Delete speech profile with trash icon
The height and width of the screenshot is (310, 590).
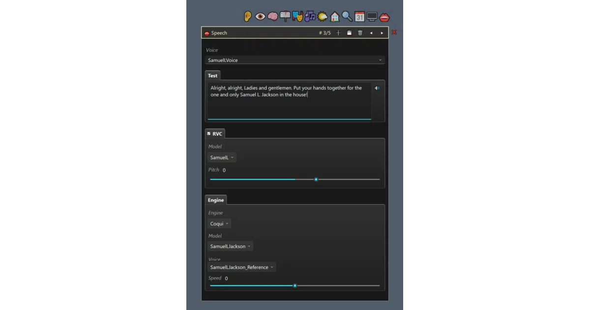click(x=360, y=33)
